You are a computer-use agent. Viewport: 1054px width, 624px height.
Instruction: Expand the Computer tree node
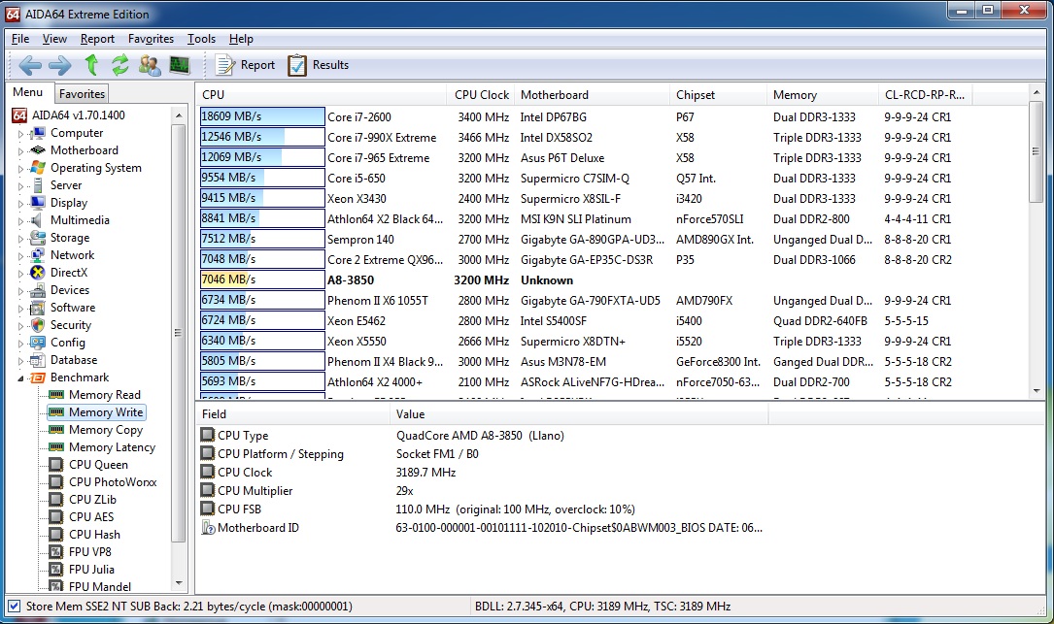(20, 134)
